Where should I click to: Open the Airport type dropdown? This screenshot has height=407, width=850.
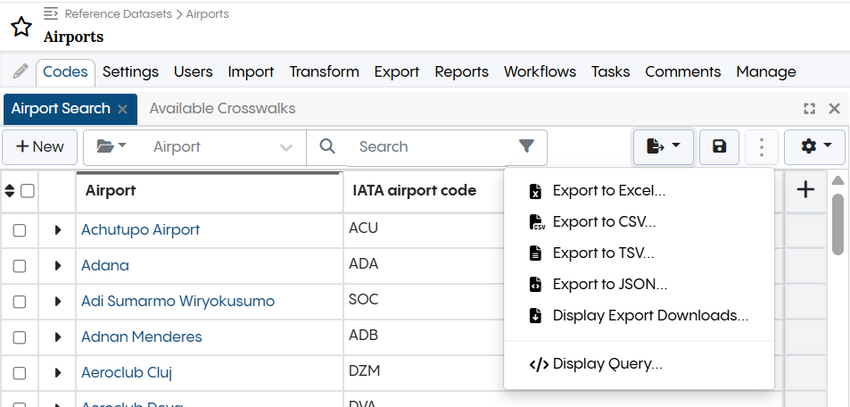click(x=222, y=147)
